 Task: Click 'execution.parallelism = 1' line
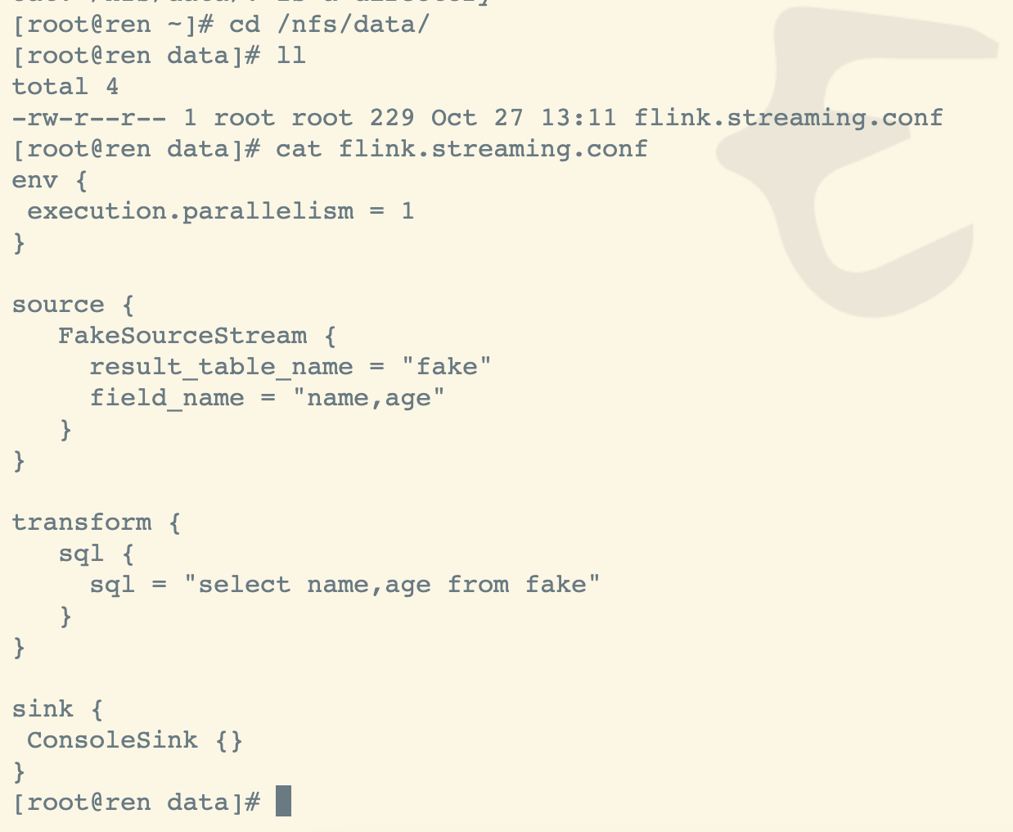click(221, 211)
